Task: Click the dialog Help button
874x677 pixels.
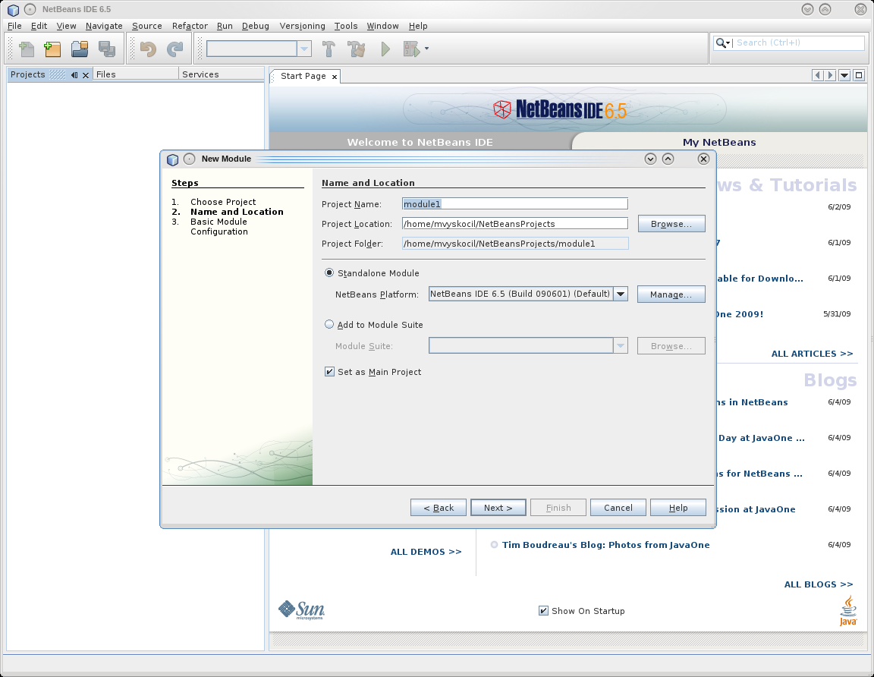Action: (x=678, y=508)
